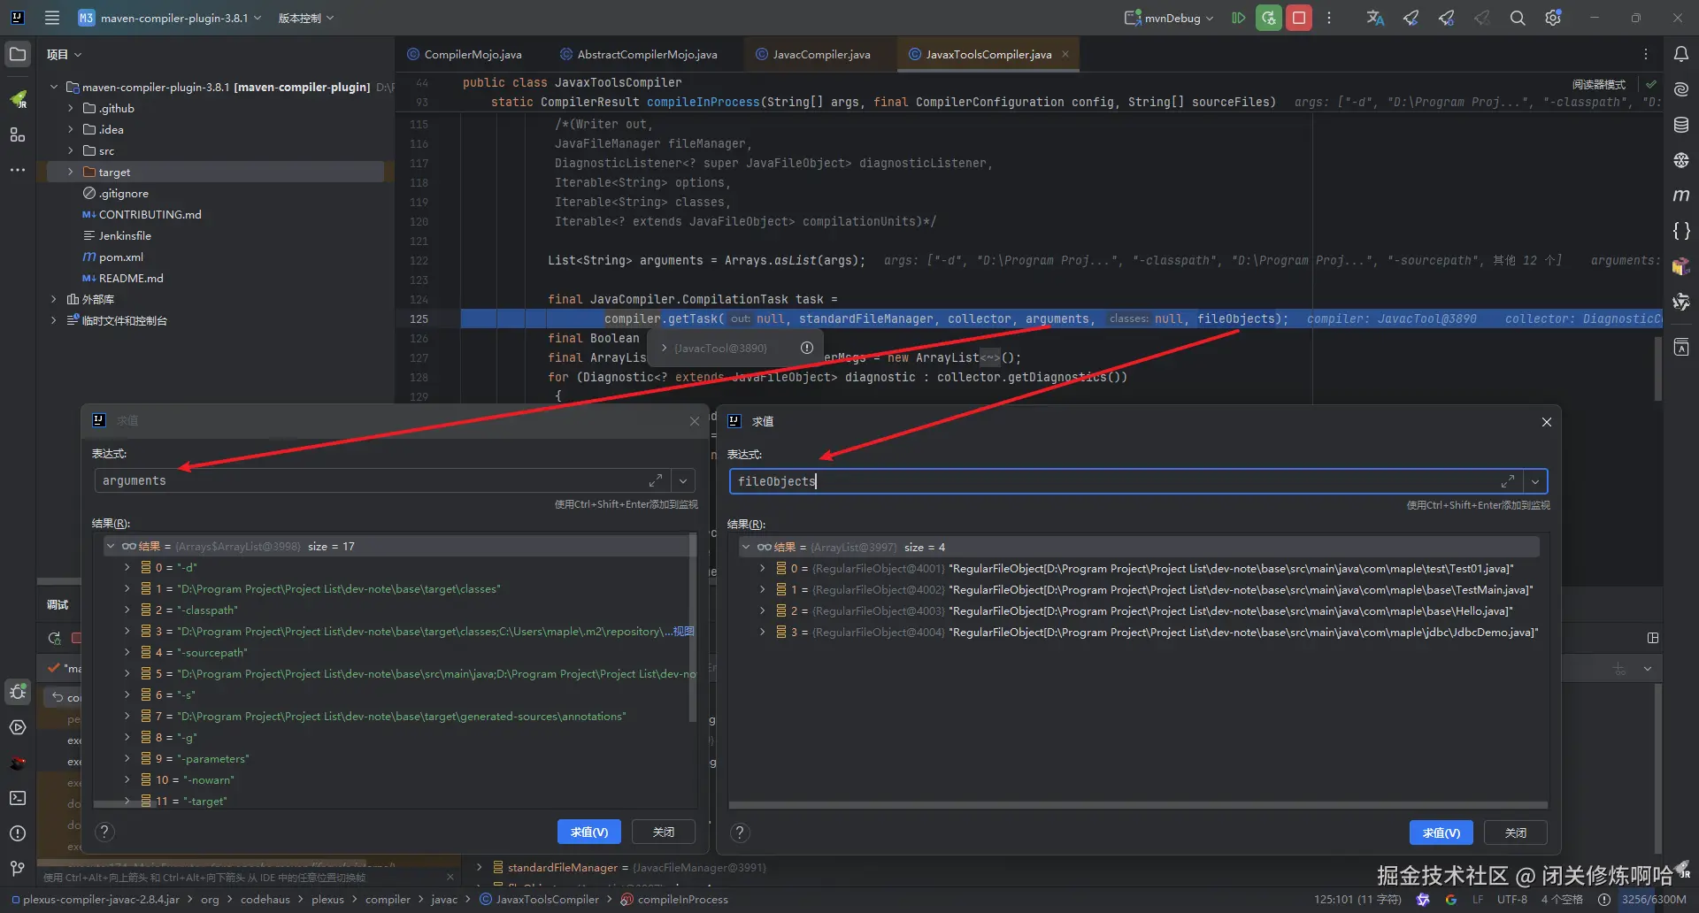The height and width of the screenshot is (913, 1699).
Task: Select pom.xml in the project tree
Action: tap(120, 257)
